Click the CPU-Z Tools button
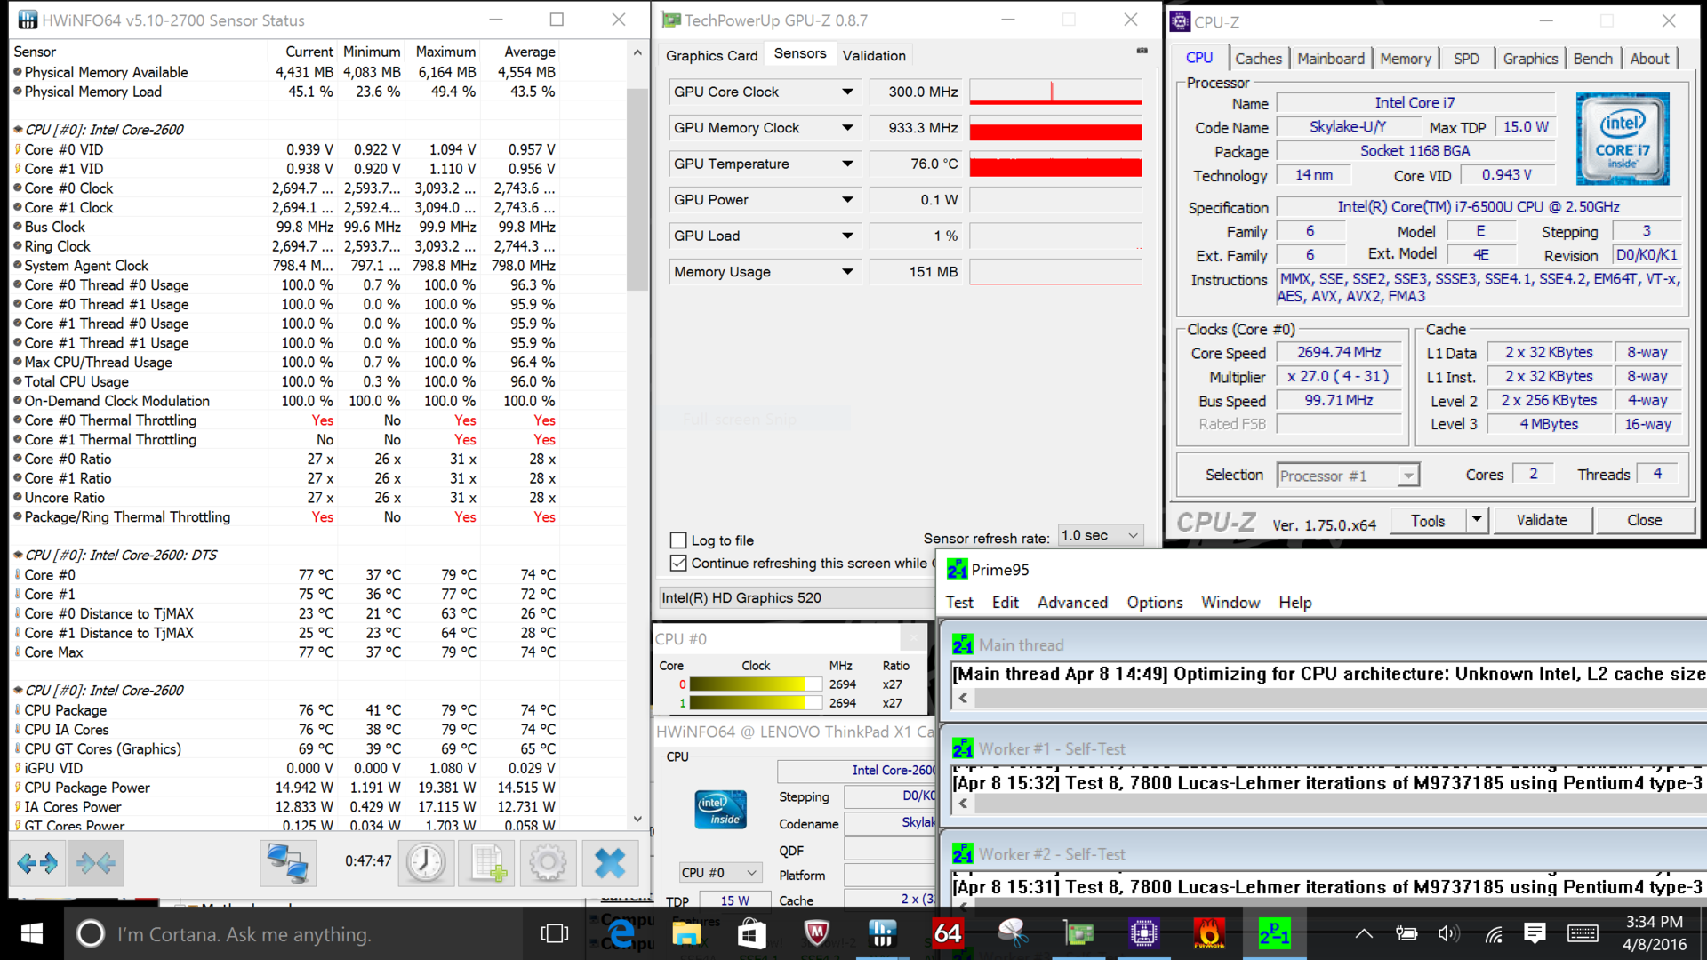The width and height of the screenshot is (1707, 960). (x=1427, y=520)
